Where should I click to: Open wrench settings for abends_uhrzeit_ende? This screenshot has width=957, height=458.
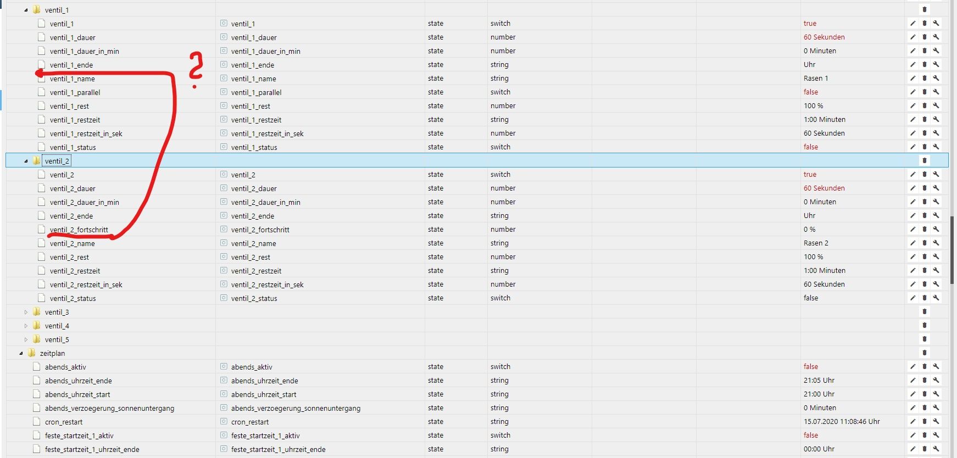[x=936, y=380]
